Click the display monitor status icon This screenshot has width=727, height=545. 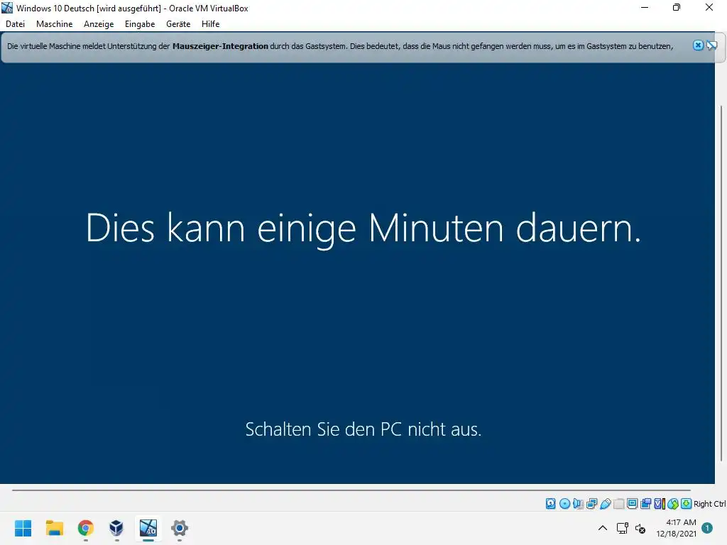click(x=632, y=504)
